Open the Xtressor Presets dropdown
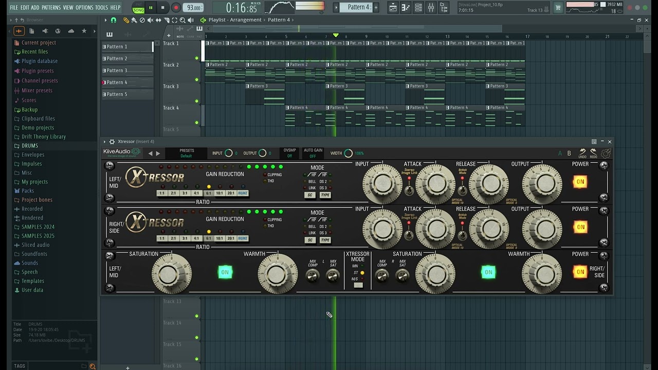This screenshot has width=658, height=370. [x=187, y=153]
